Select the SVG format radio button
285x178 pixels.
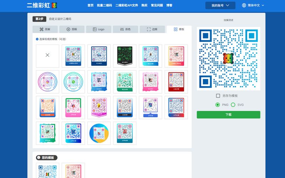click(233, 105)
